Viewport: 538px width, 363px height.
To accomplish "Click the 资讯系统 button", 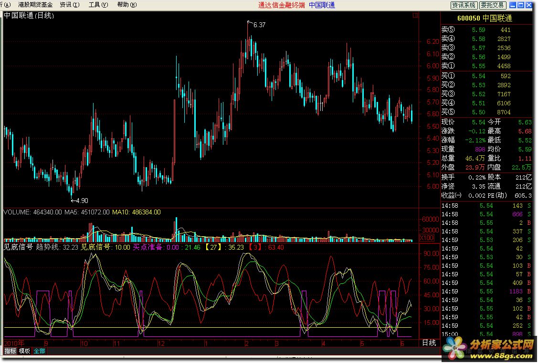I will (x=464, y=5).
